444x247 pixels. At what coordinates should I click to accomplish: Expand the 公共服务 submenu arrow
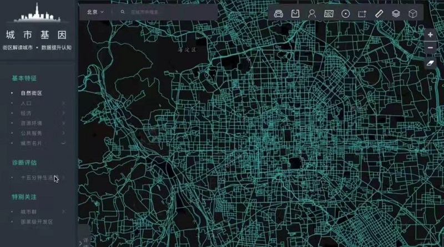(64, 133)
